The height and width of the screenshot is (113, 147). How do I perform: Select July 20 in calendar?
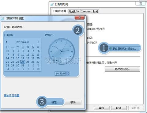click(38, 58)
